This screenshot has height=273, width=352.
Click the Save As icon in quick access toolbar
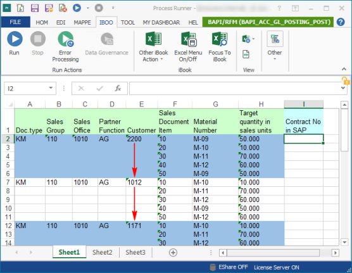tap(49, 8)
